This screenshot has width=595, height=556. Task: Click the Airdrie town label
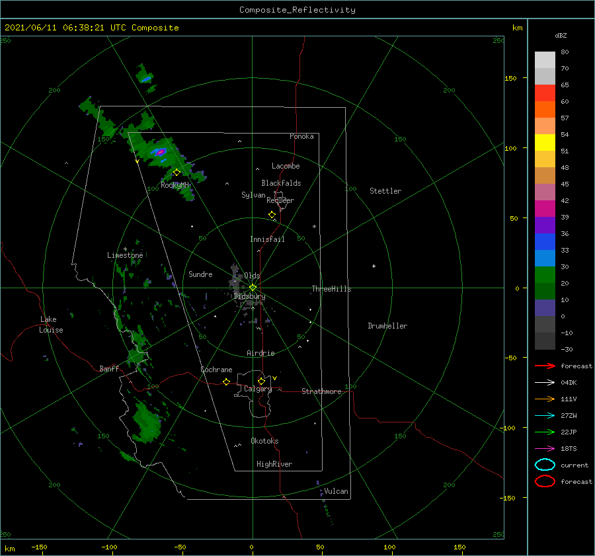(260, 353)
